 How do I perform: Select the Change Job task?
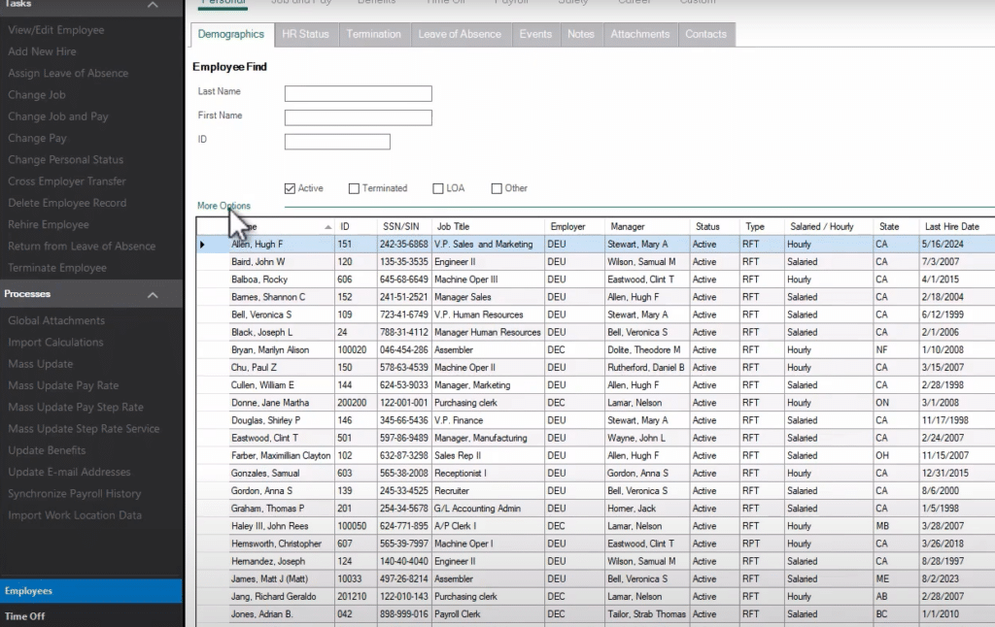tap(37, 94)
